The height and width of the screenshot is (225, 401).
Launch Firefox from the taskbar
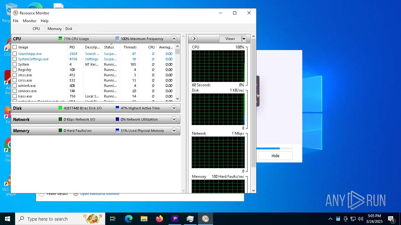click(x=159, y=219)
